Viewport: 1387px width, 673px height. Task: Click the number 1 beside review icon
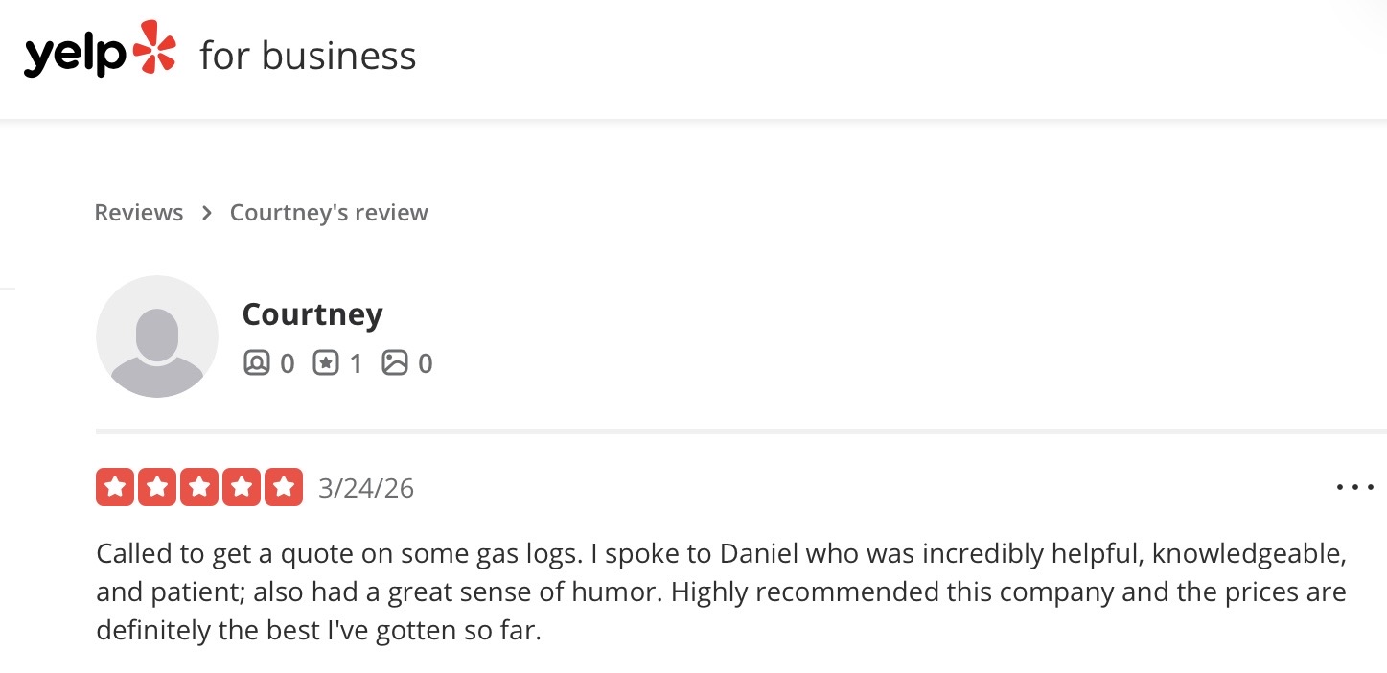pyautogui.click(x=356, y=364)
